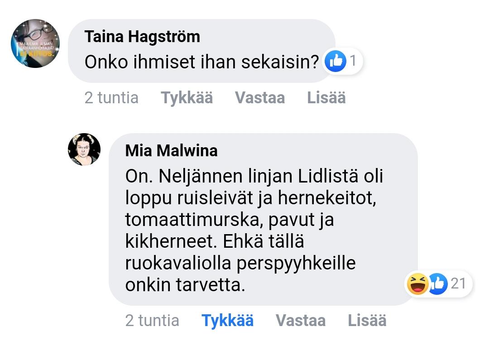The height and width of the screenshot is (346, 489).
Task: Expand Lisää options under Mia's reply
Action: pos(367,321)
